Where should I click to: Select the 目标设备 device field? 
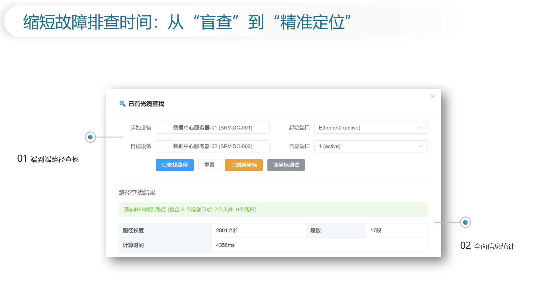(x=212, y=146)
